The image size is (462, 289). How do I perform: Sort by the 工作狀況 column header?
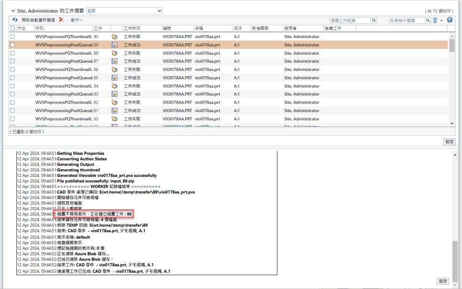click(x=132, y=28)
